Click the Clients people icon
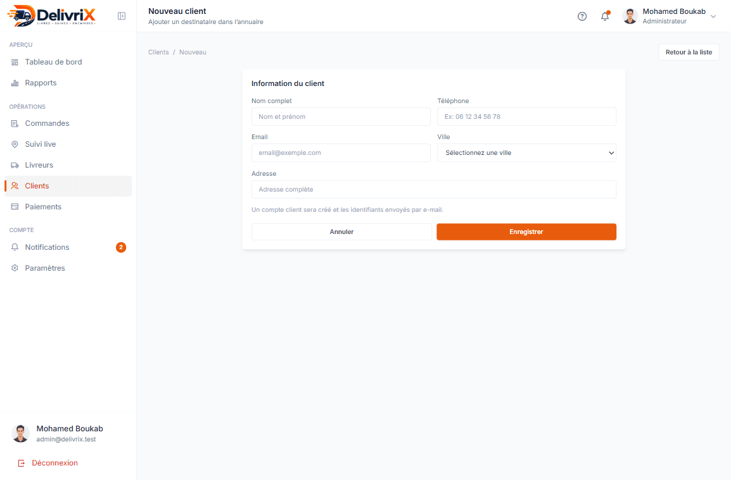This screenshot has width=731, height=480. [x=15, y=186]
